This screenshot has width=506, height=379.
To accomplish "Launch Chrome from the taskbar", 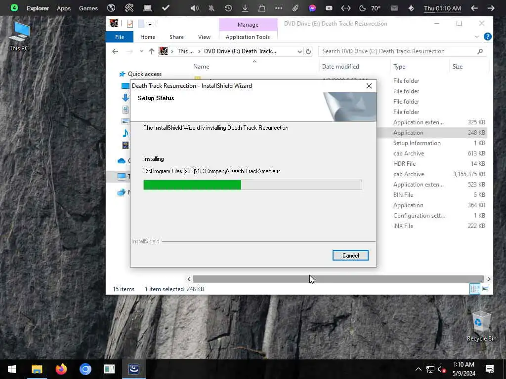I will (85, 369).
